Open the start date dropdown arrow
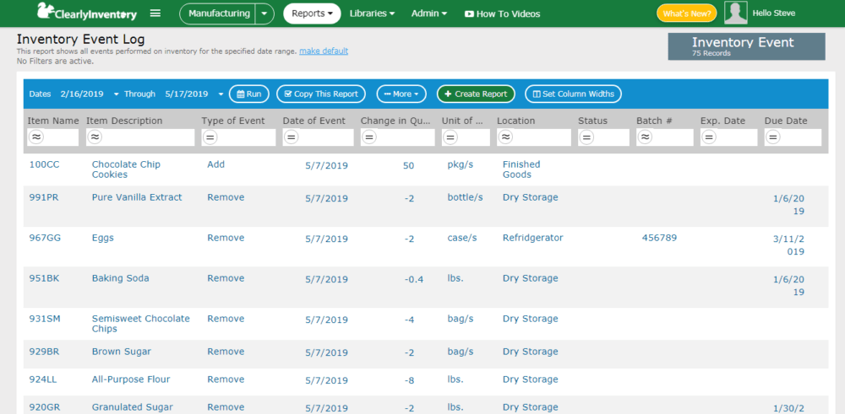The height and width of the screenshot is (414, 845). [x=117, y=94]
